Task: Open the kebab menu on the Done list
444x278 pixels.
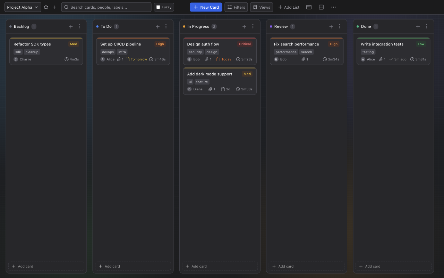Action: (426, 26)
